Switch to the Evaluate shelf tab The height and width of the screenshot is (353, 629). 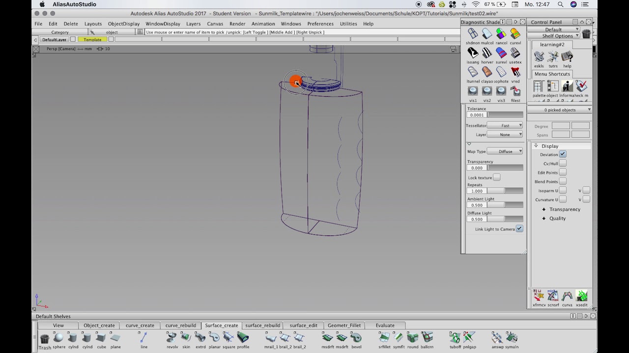385,326
